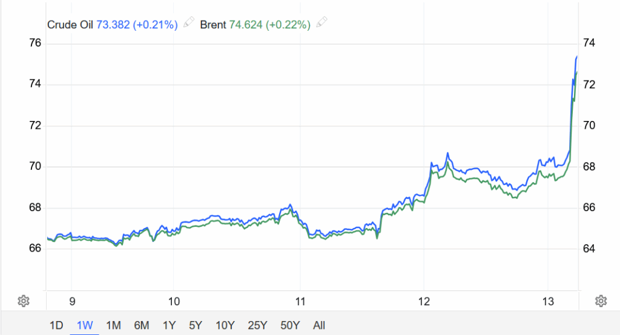
Task: View the 25Y time range
Action: coord(257,325)
